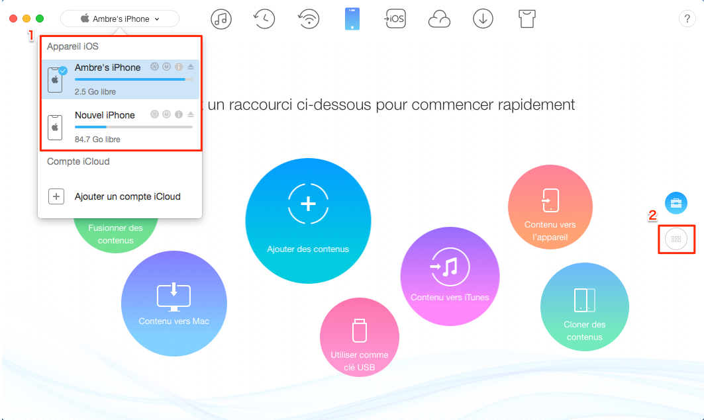This screenshot has width=704, height=420.
Task: Click Contenu vers Mac shortcut
Action: pos(174,304)
